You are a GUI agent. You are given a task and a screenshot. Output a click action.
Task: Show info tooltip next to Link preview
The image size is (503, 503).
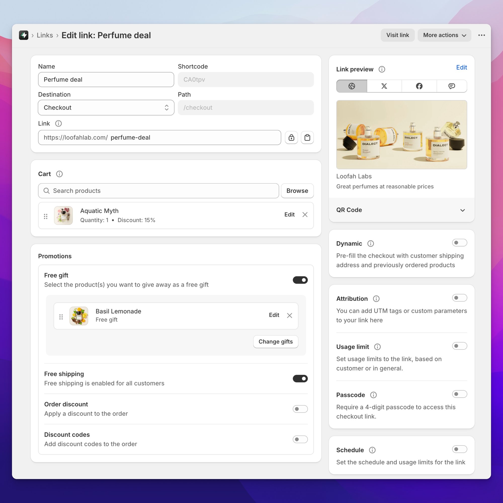pos(382,69)
